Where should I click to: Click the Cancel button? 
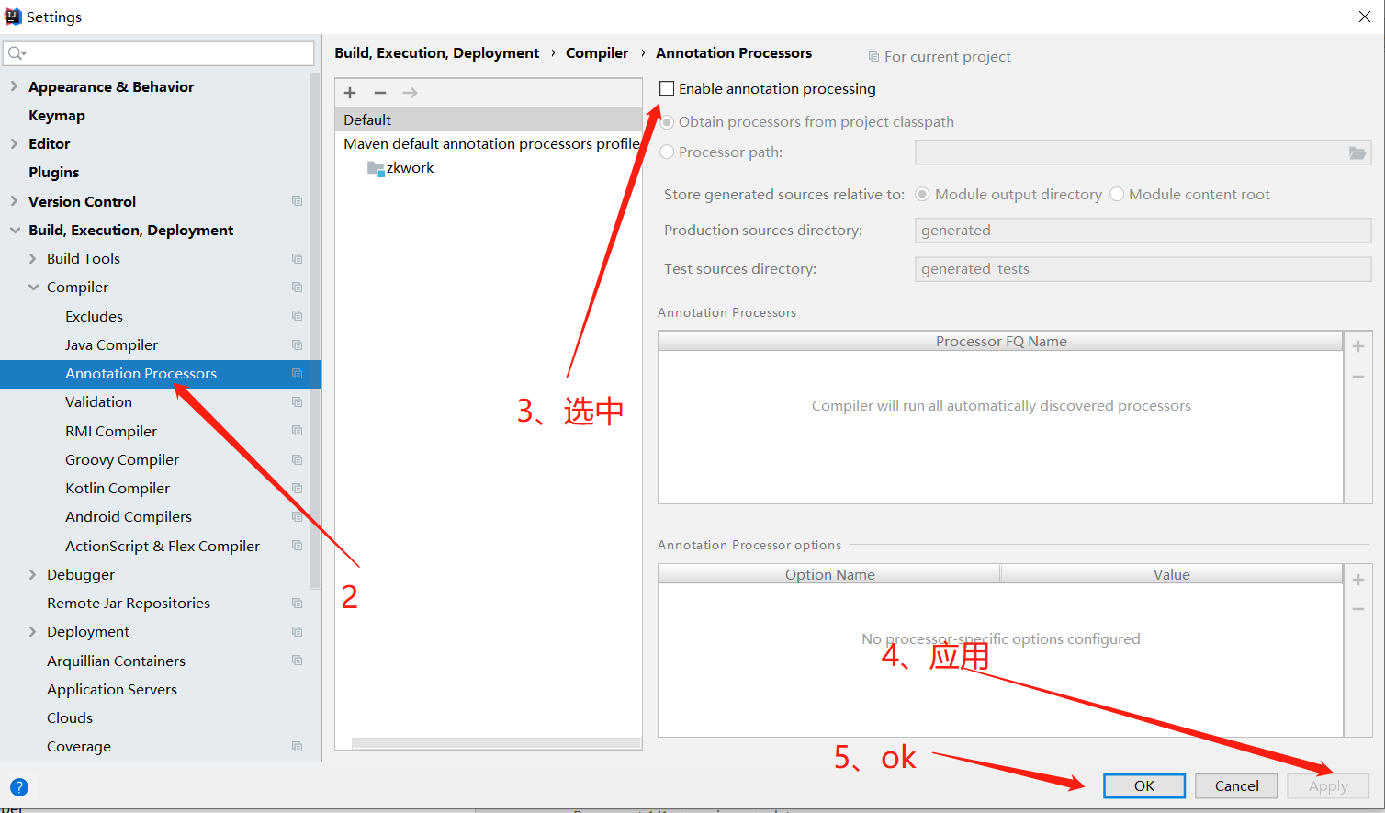pos(1236,786)
